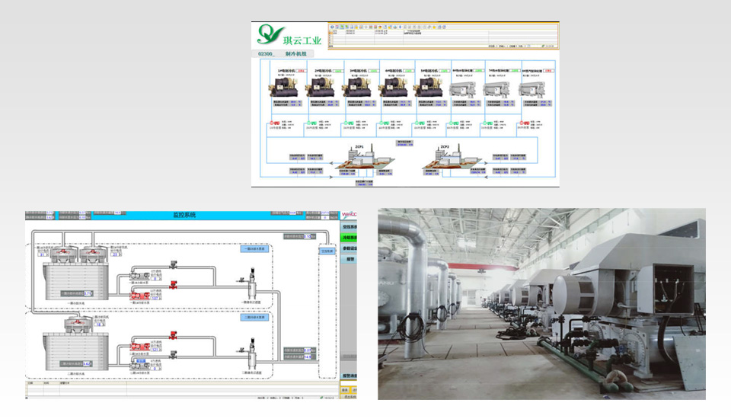The height and width of the screenshot is (419, 731).
Task: Toggle the 2# chiller green status indicator
Action: coord(337,71)
